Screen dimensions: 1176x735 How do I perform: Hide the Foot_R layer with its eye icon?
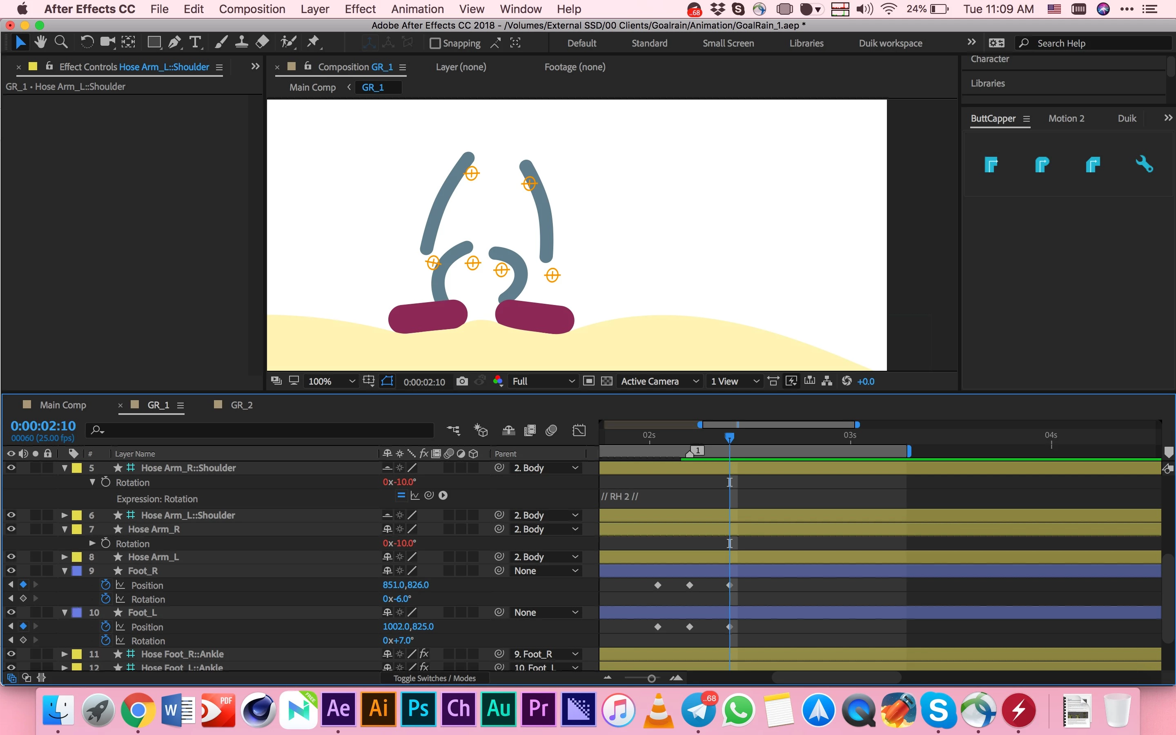pos(11,571)
